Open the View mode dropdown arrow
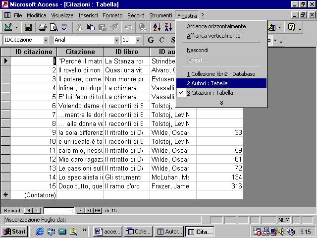Viewport: 317px width, 238px height. [x=16, y=27]
